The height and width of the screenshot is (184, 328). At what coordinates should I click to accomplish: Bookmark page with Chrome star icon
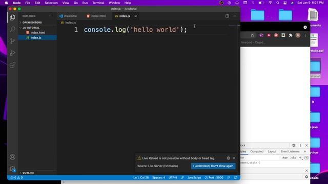[x=252, y=35]
